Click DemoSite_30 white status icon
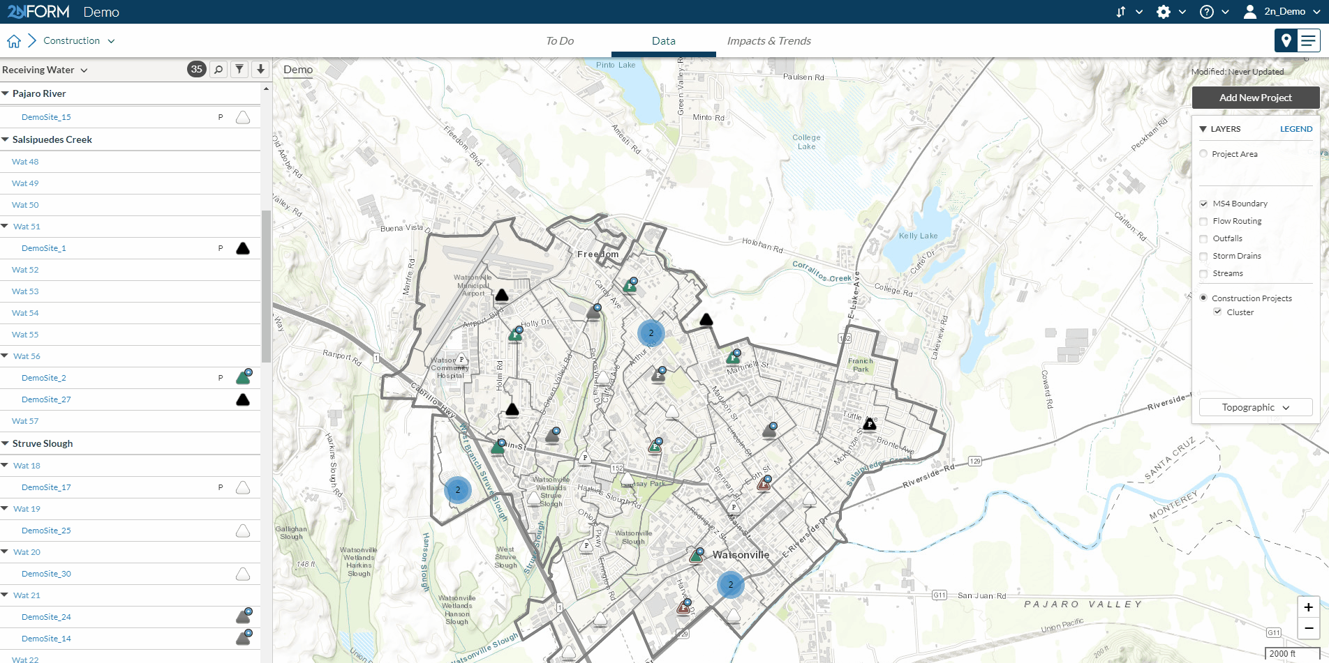The image size is (1329, 663). [x=243, y=574]
